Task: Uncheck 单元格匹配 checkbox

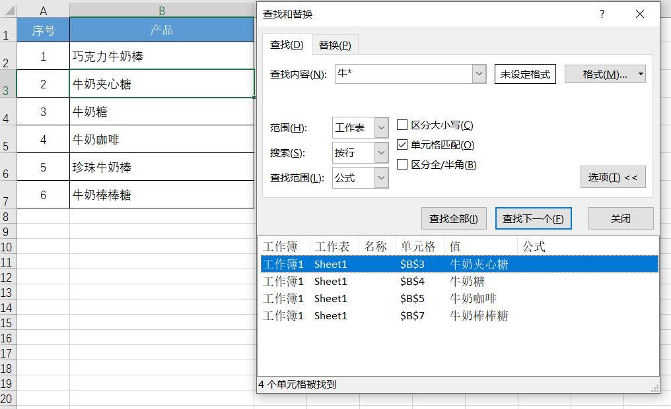Action: click(402, 144)
